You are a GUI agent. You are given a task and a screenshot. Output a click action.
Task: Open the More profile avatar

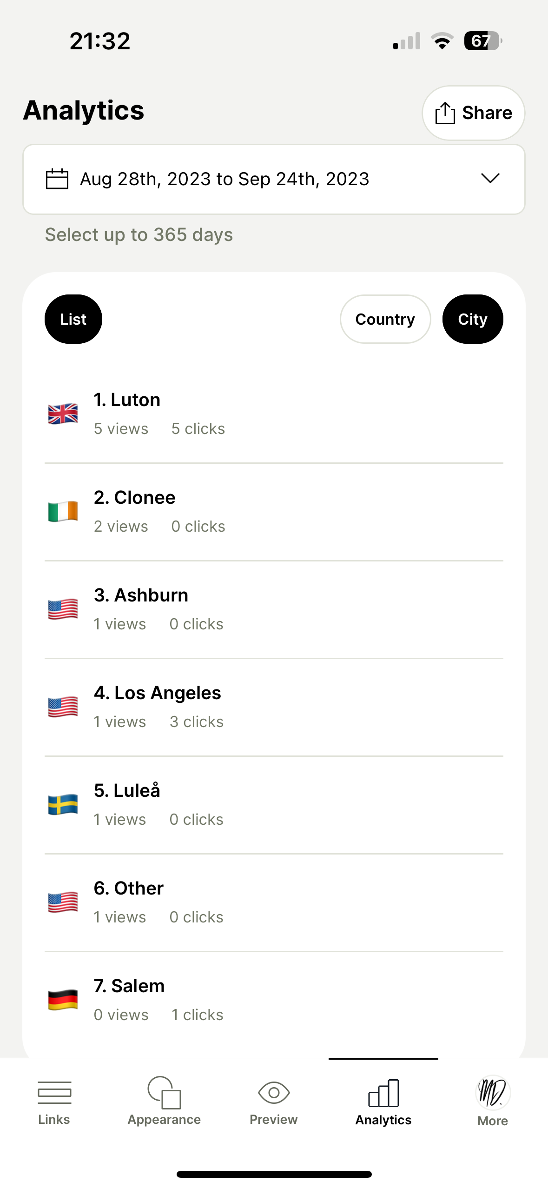493,1092
